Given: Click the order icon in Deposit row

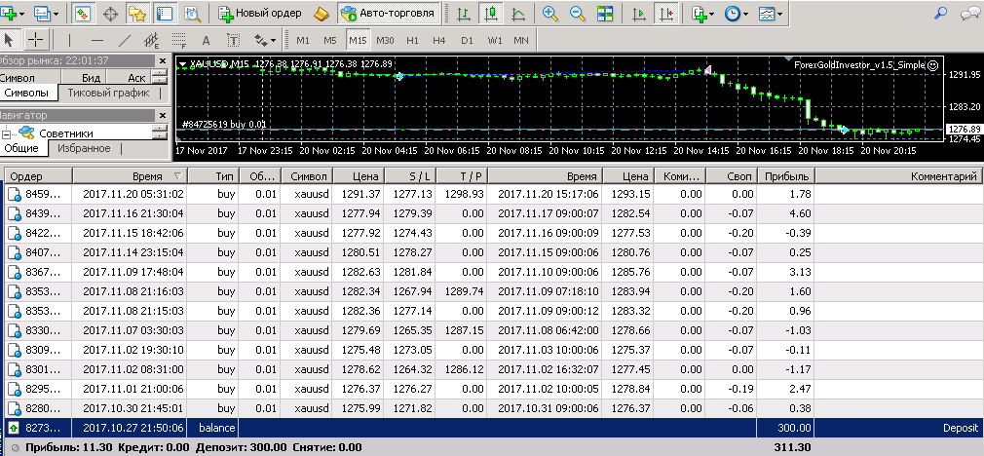Looking at the screenshot, I should coord(14,428).
